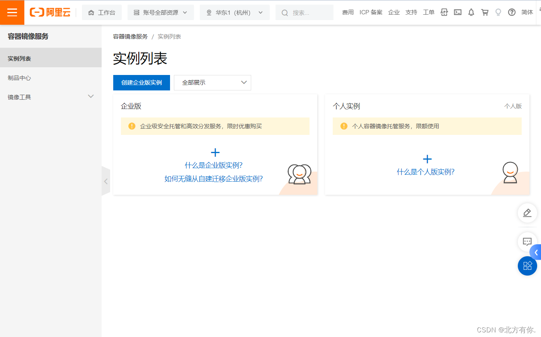
Task: Click the enterprise warning notice icon
Action: pyautogui.click(x=132, y=126)
